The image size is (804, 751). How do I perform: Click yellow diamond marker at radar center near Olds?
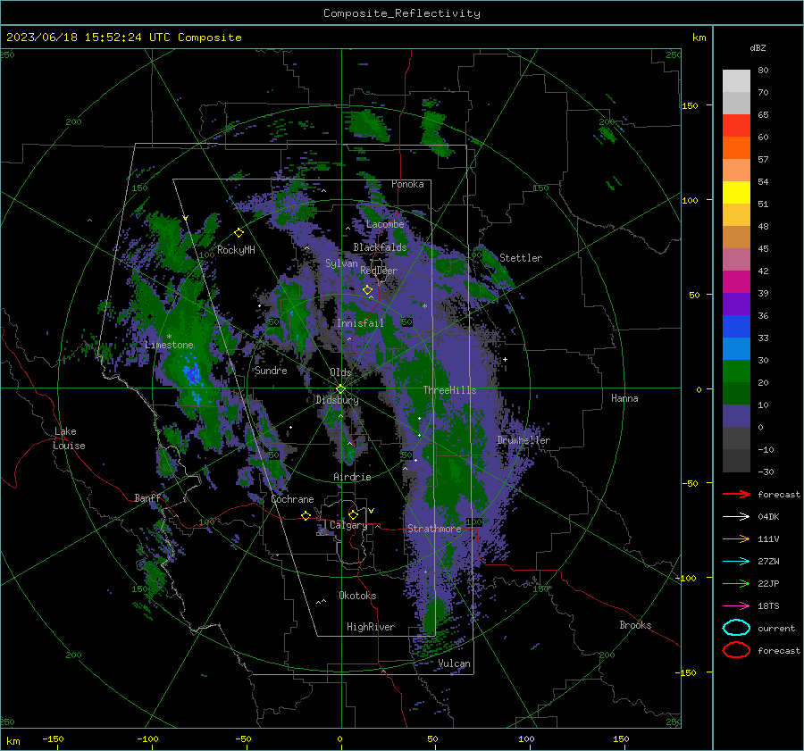pos(340,389)
